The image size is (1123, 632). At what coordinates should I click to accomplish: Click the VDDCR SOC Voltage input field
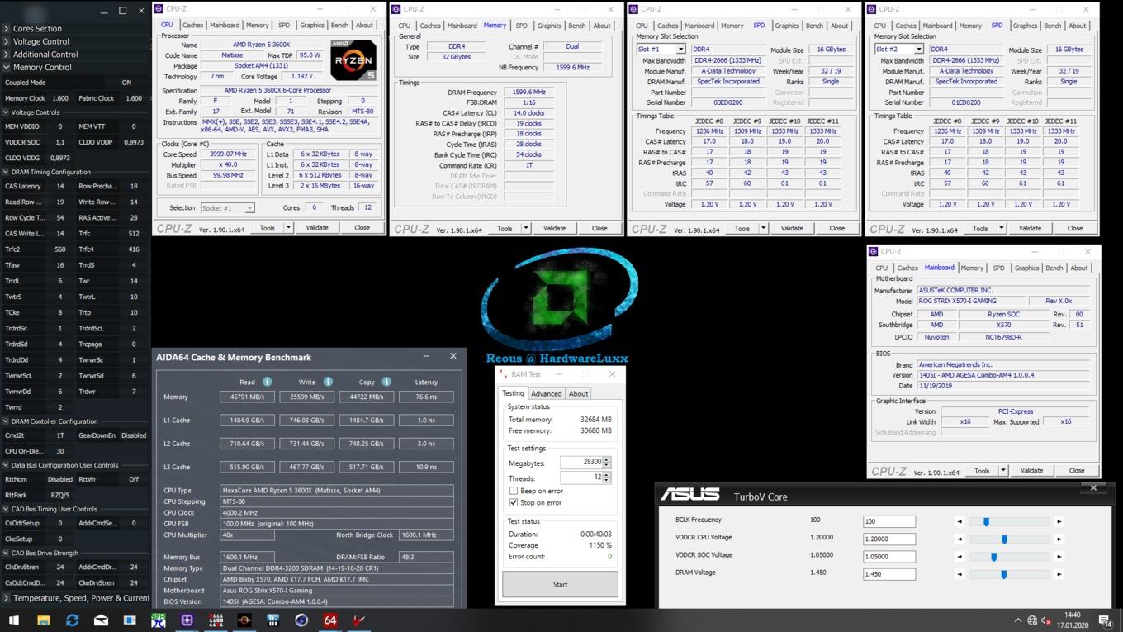click(x=889, y=557)
